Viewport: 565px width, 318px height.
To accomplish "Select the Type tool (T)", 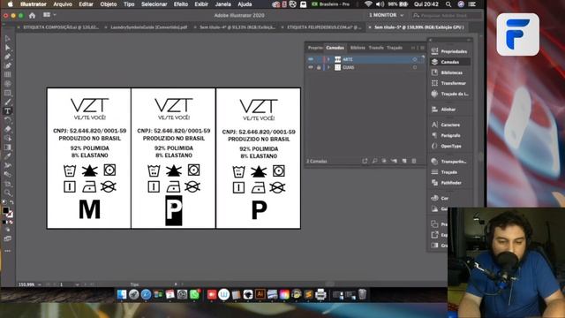I will click(8, 111).
